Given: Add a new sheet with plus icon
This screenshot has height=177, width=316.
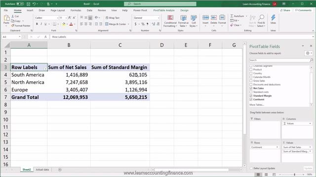Looking at the screenshot, I should [60, 170].
